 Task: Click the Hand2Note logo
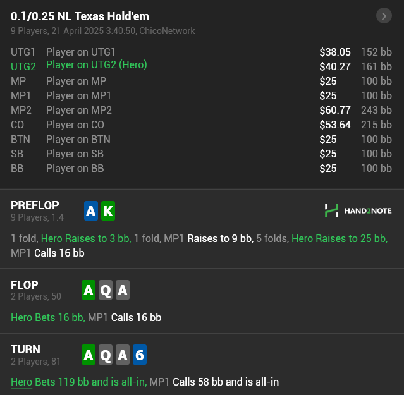358,210
